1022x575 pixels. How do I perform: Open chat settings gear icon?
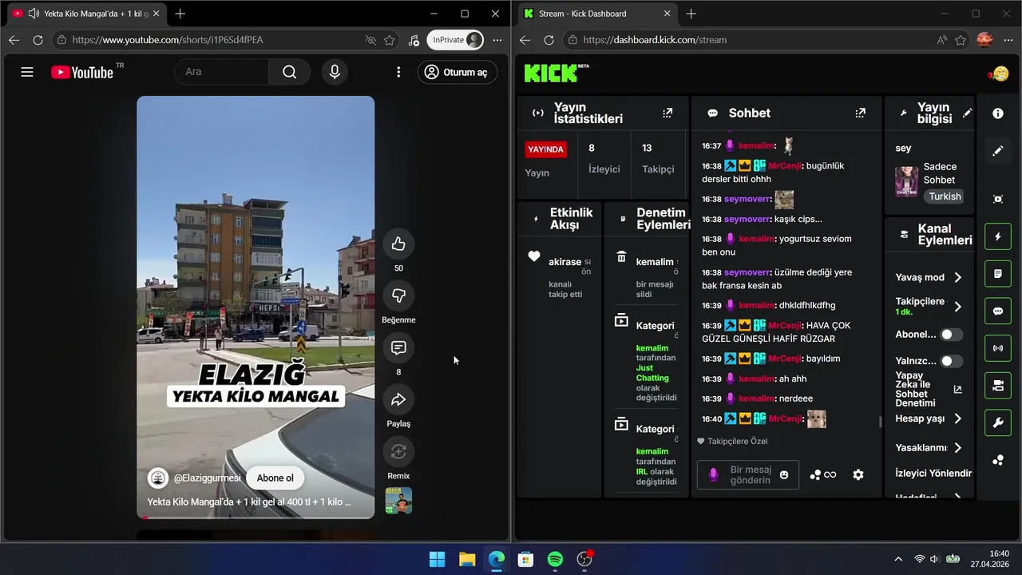(x=858, y=474)
